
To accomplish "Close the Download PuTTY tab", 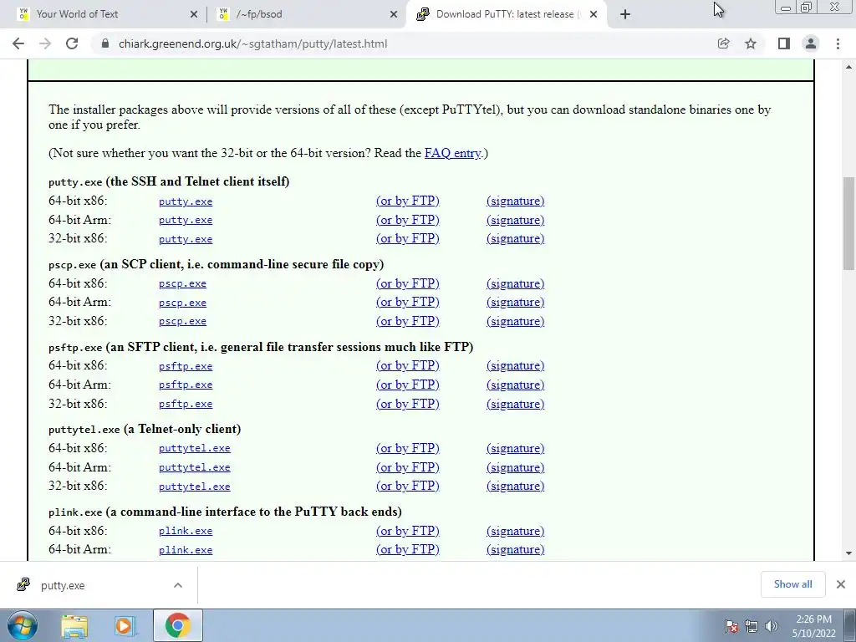I will pos(594,14).
